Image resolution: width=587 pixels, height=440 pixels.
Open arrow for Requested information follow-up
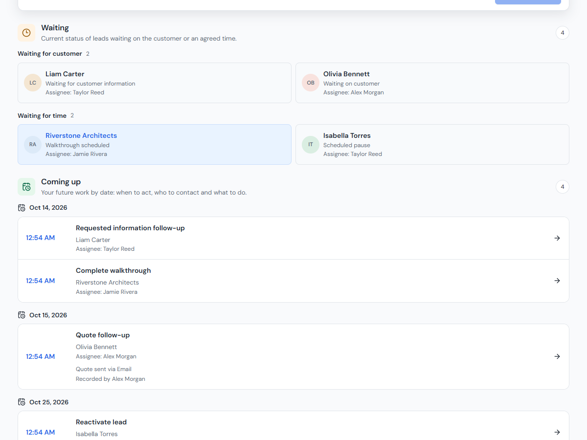(557, 238)
